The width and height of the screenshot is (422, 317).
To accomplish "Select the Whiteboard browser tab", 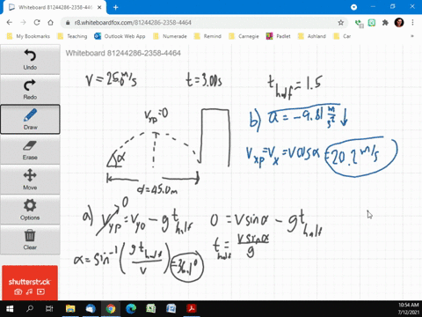I will pos(55,7).
